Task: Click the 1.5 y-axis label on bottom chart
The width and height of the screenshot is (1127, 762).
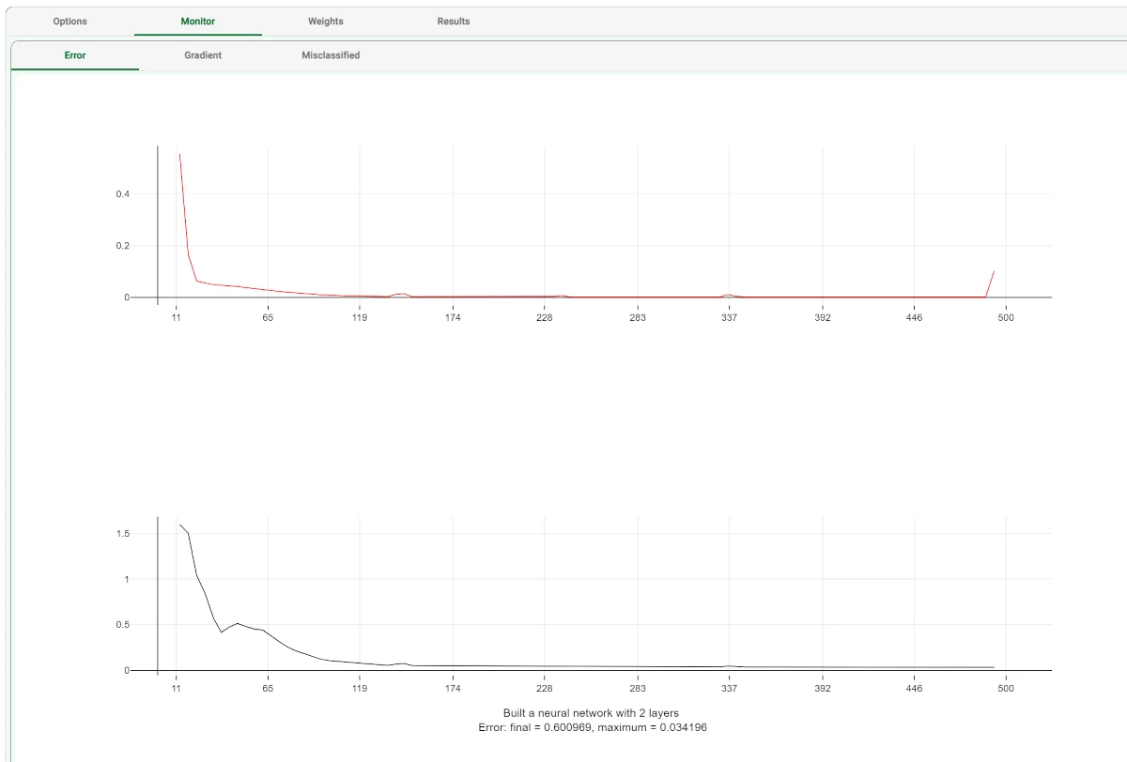Action: pos(122,534)
